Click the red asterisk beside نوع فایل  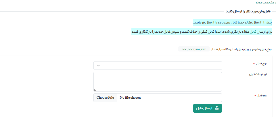point(254,64)
